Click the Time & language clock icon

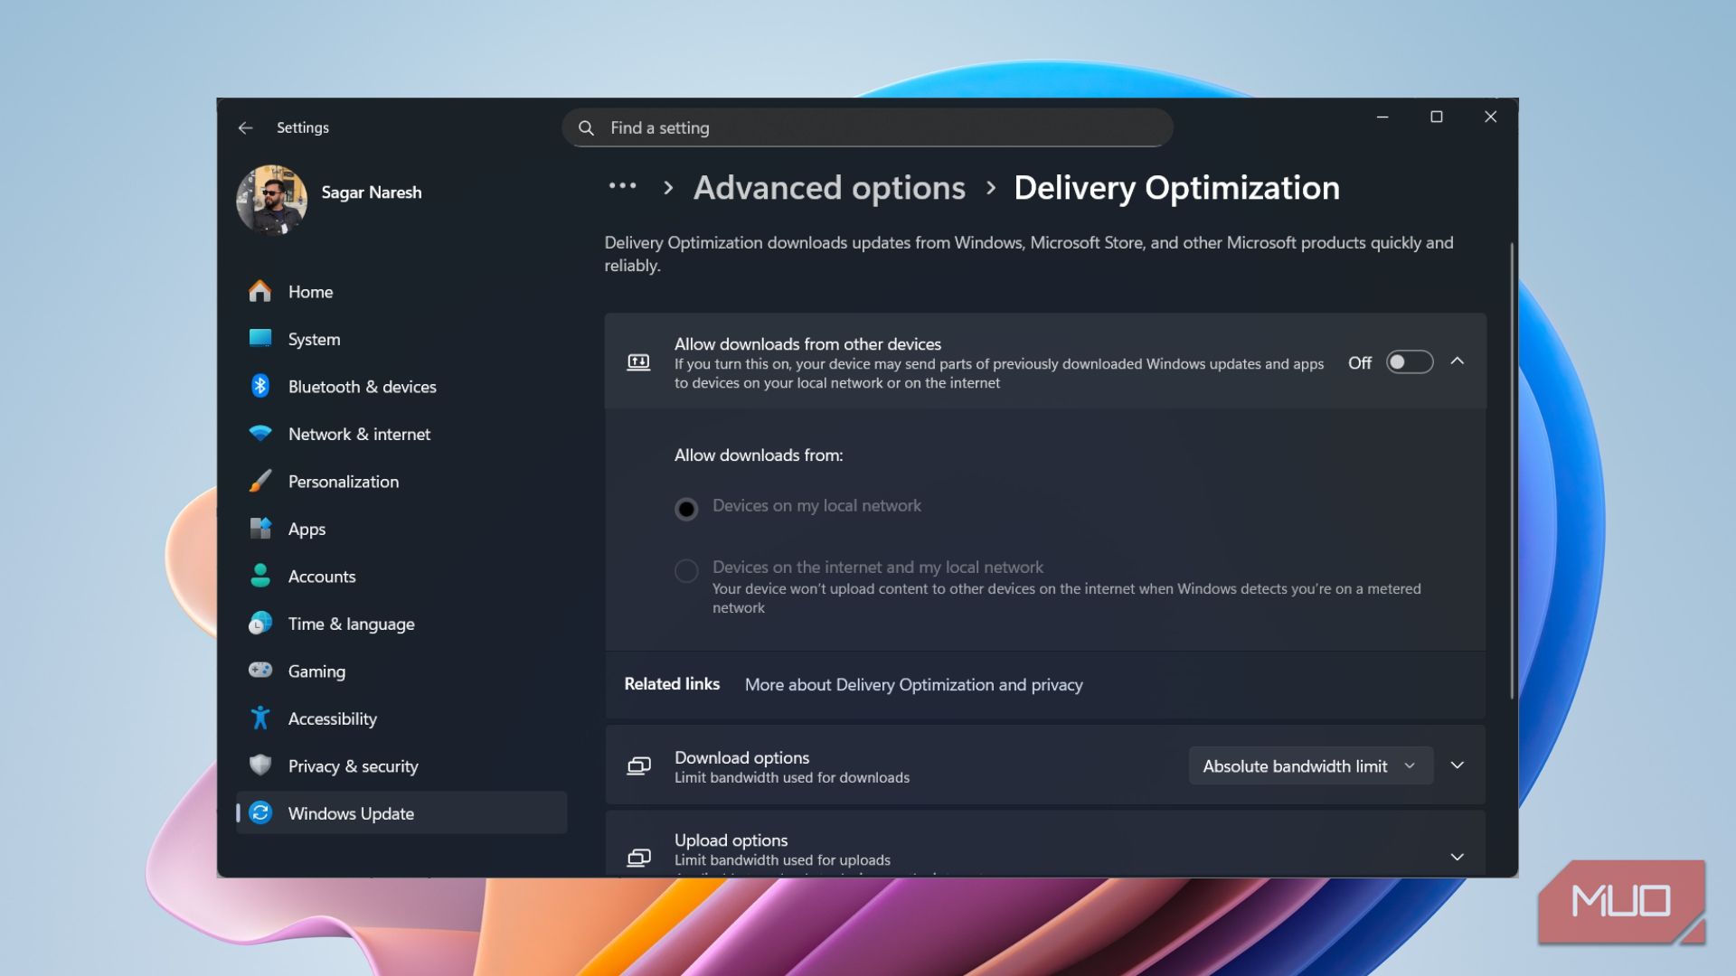pyautogui.click(x=260, y=624)
